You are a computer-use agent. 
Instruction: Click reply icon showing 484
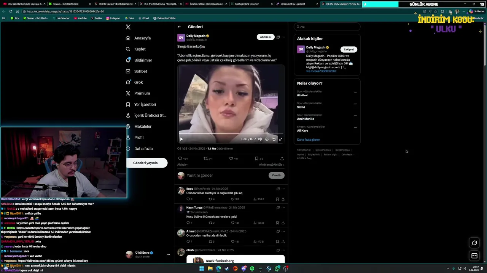pos(183,158)
